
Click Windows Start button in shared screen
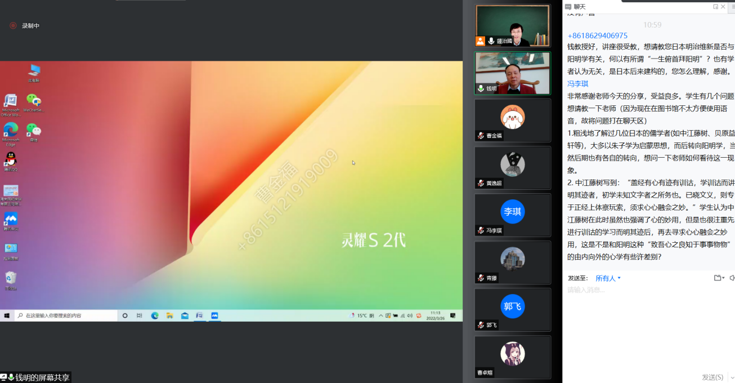click(x=7, y=315)
